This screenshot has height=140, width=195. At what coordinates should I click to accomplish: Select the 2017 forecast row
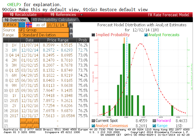click(46, 116)
